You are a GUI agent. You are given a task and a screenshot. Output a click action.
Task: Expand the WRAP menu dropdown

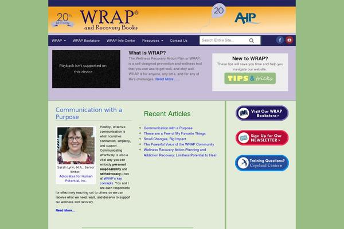pyautogui.click(x=58, y=41)
